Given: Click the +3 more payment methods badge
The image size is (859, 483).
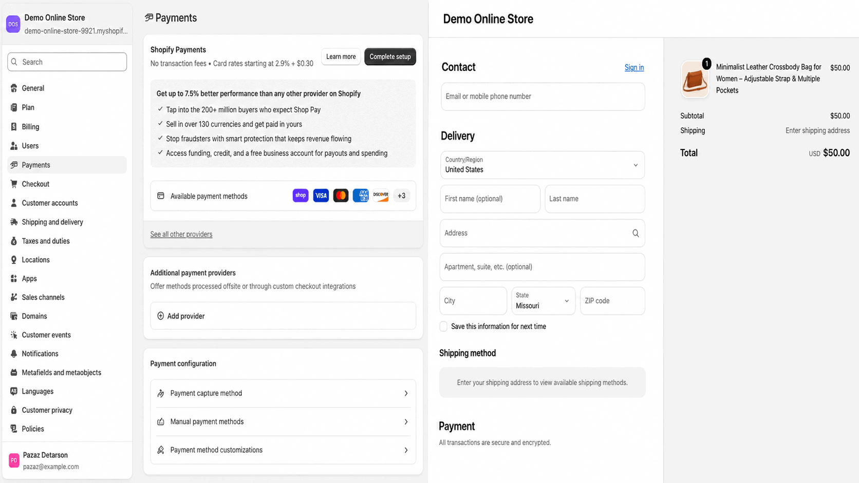Looking at the screenshot, I should 401,196.
